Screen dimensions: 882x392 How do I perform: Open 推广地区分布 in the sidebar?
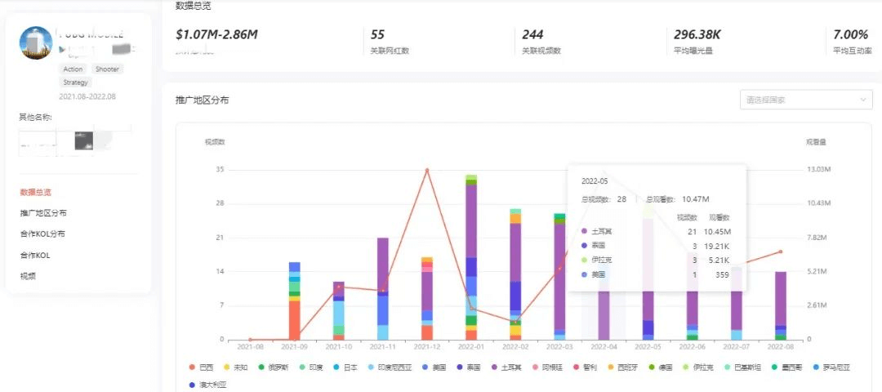(43, 213)
